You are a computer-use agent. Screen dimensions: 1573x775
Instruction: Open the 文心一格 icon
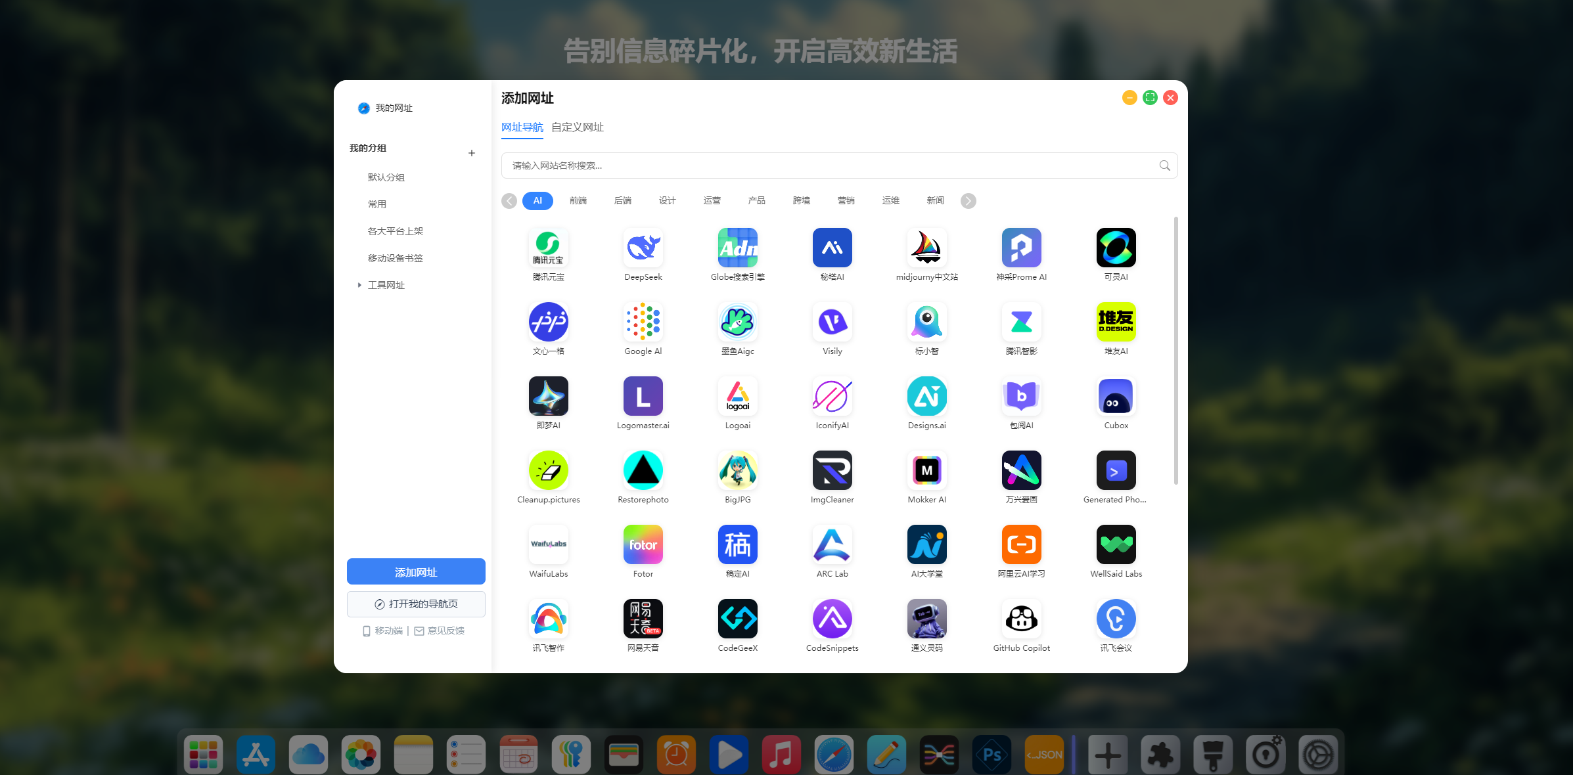(x=548, y=322)
